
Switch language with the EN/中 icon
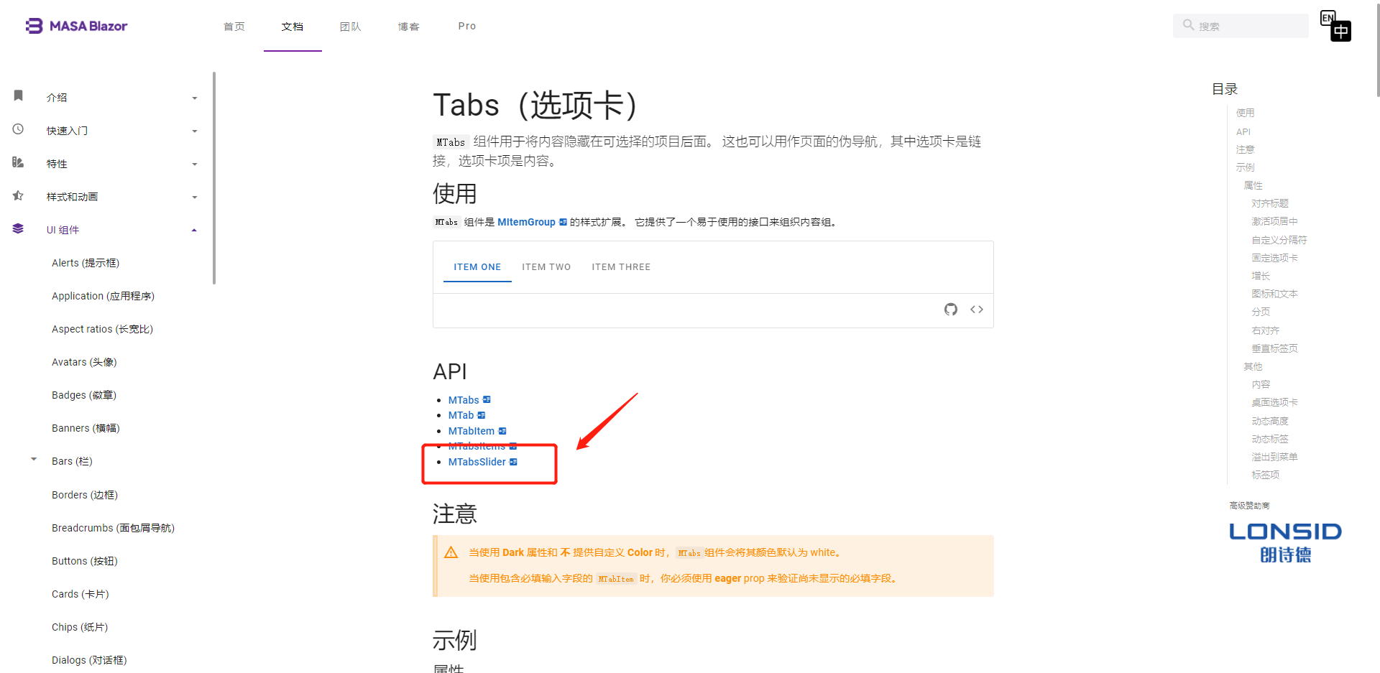(1335, 26)
